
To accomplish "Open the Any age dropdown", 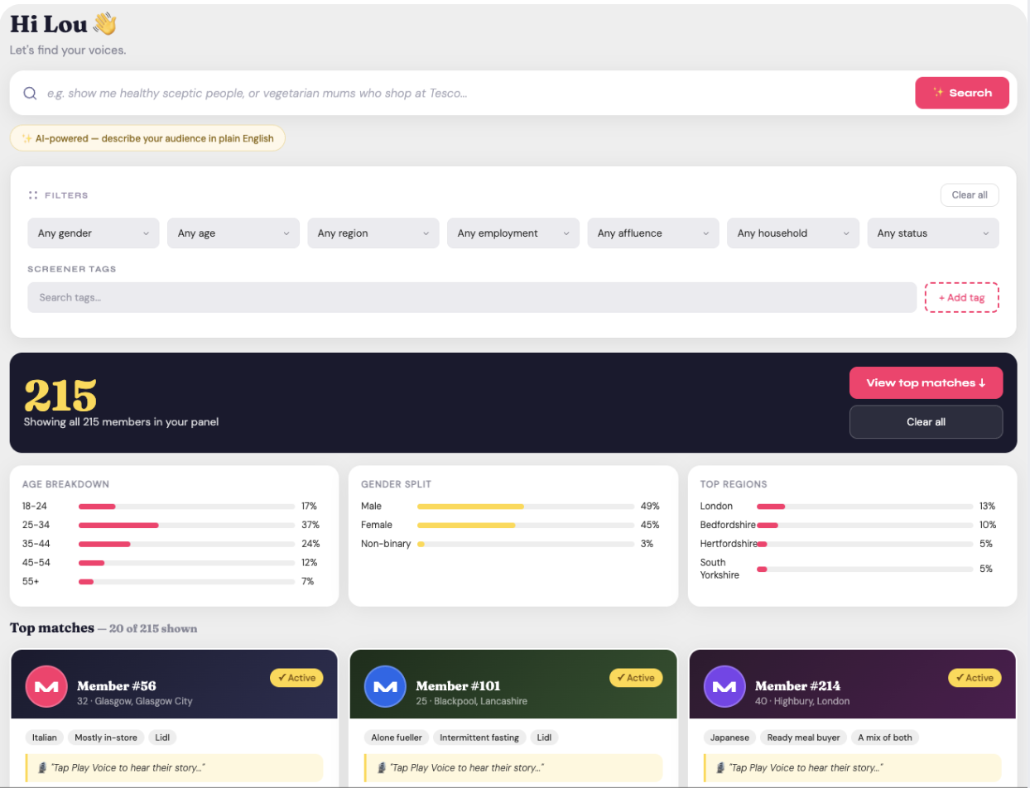I will click(x=233, y=233).
